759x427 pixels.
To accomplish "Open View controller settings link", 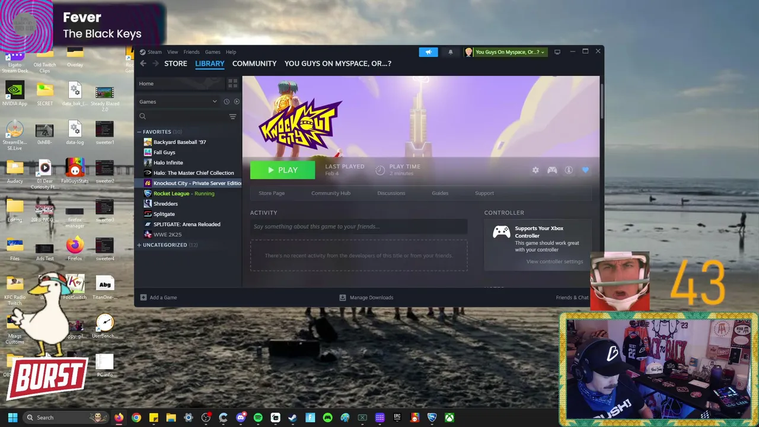I will (554, 262).
